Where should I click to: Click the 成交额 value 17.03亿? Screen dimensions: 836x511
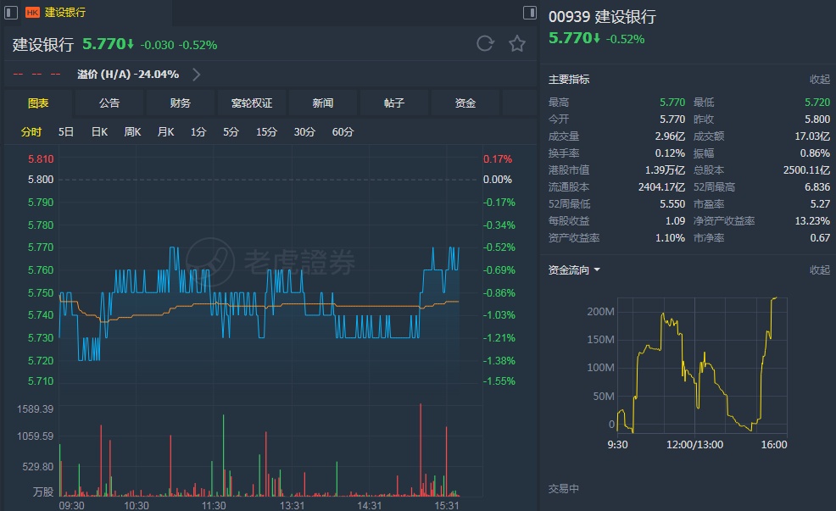click(812, 136)
